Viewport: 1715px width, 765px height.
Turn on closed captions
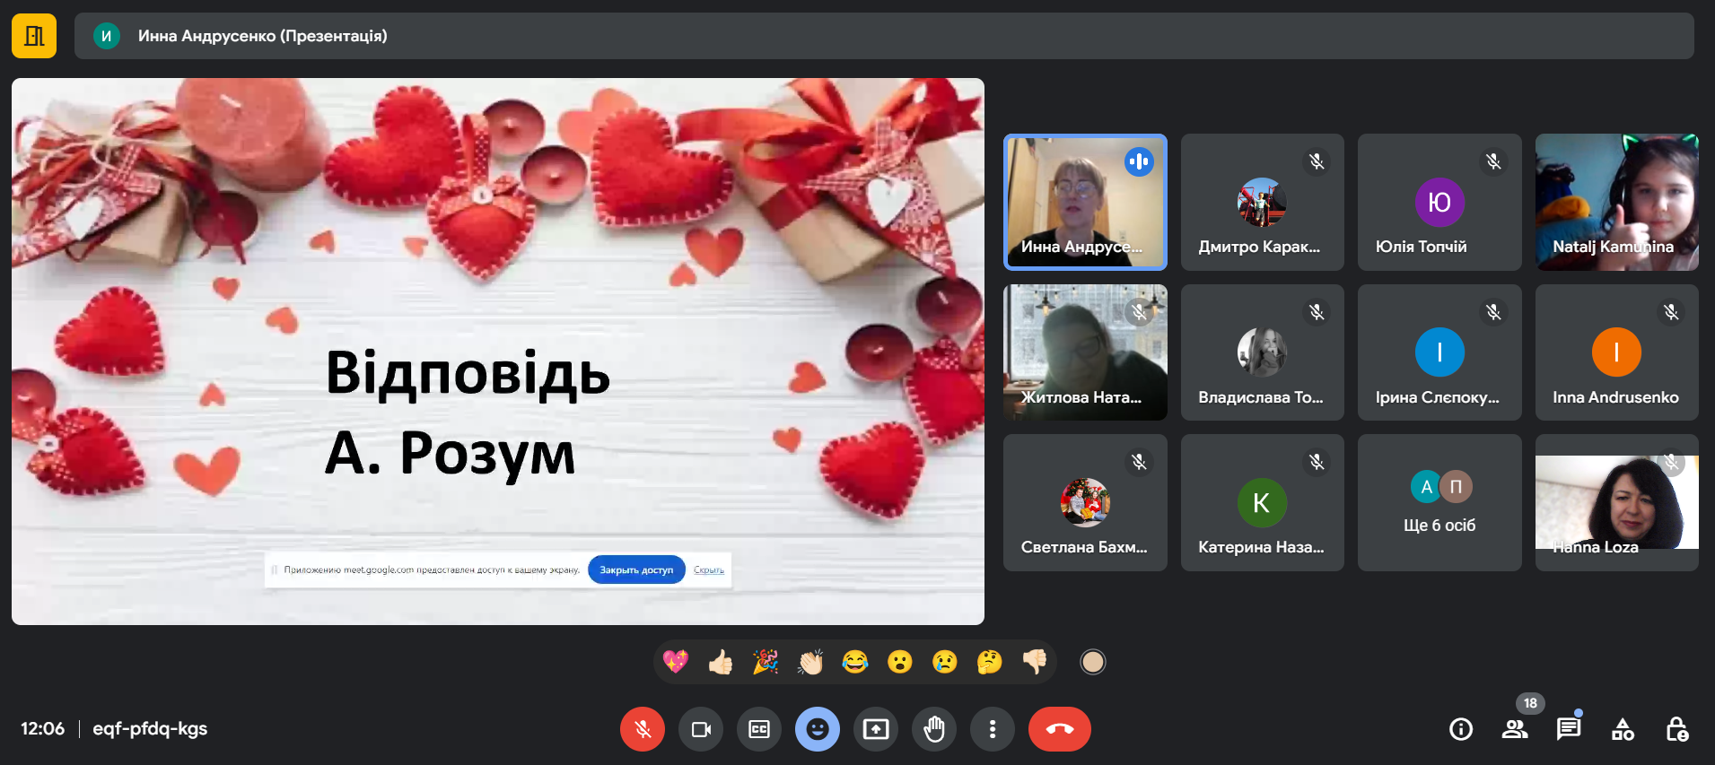click(x=758, y=729)
